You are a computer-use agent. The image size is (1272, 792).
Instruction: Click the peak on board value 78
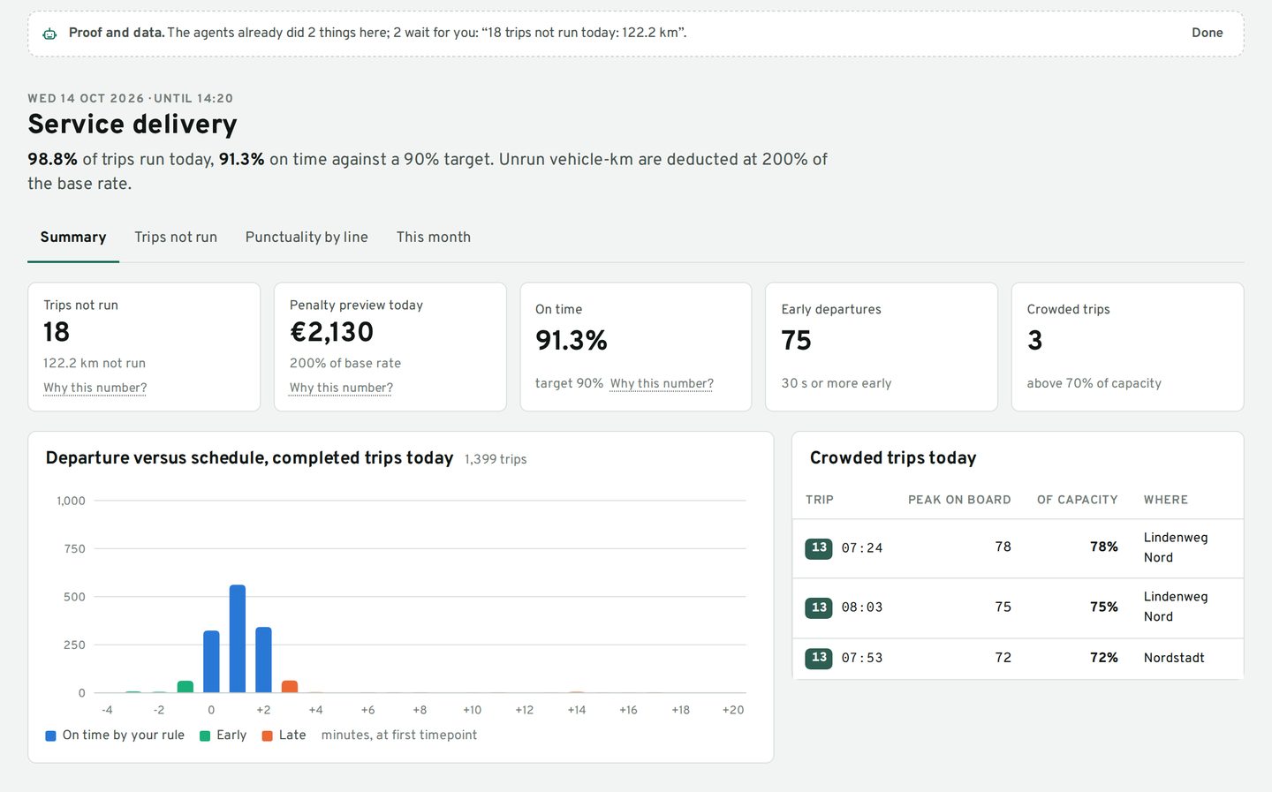[1003, 547]
